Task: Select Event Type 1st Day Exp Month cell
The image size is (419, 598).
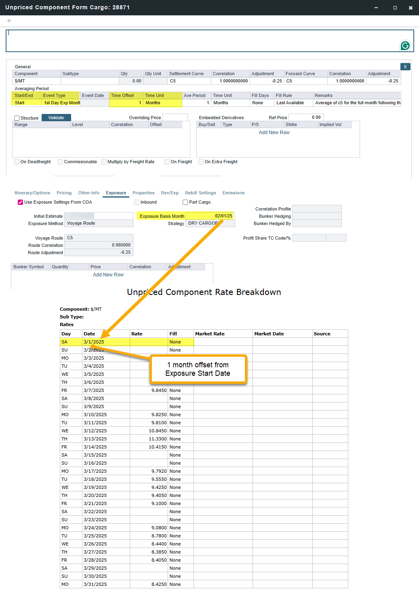Action: coord(61,103)
